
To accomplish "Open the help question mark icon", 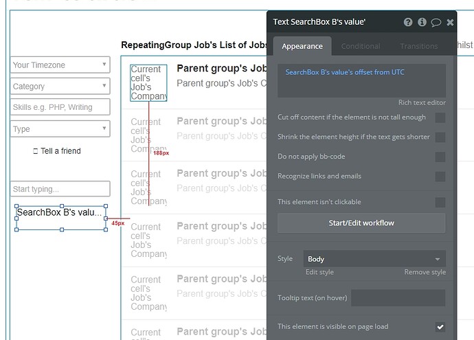I will click(x=408, y=22).
